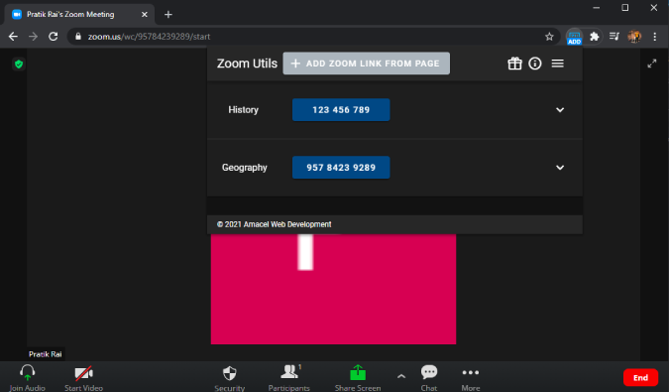Open the caret next to Share Screen
Screen dimensions: 669x392
point(401,376)
